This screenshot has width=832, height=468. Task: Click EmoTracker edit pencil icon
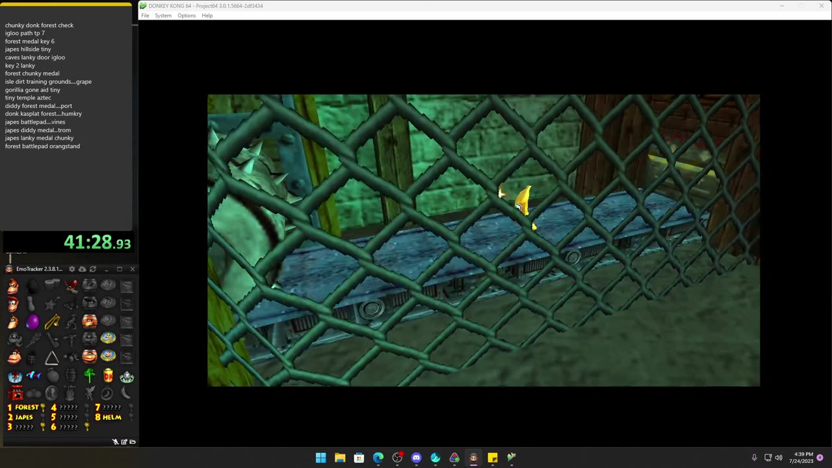[123, 441]
